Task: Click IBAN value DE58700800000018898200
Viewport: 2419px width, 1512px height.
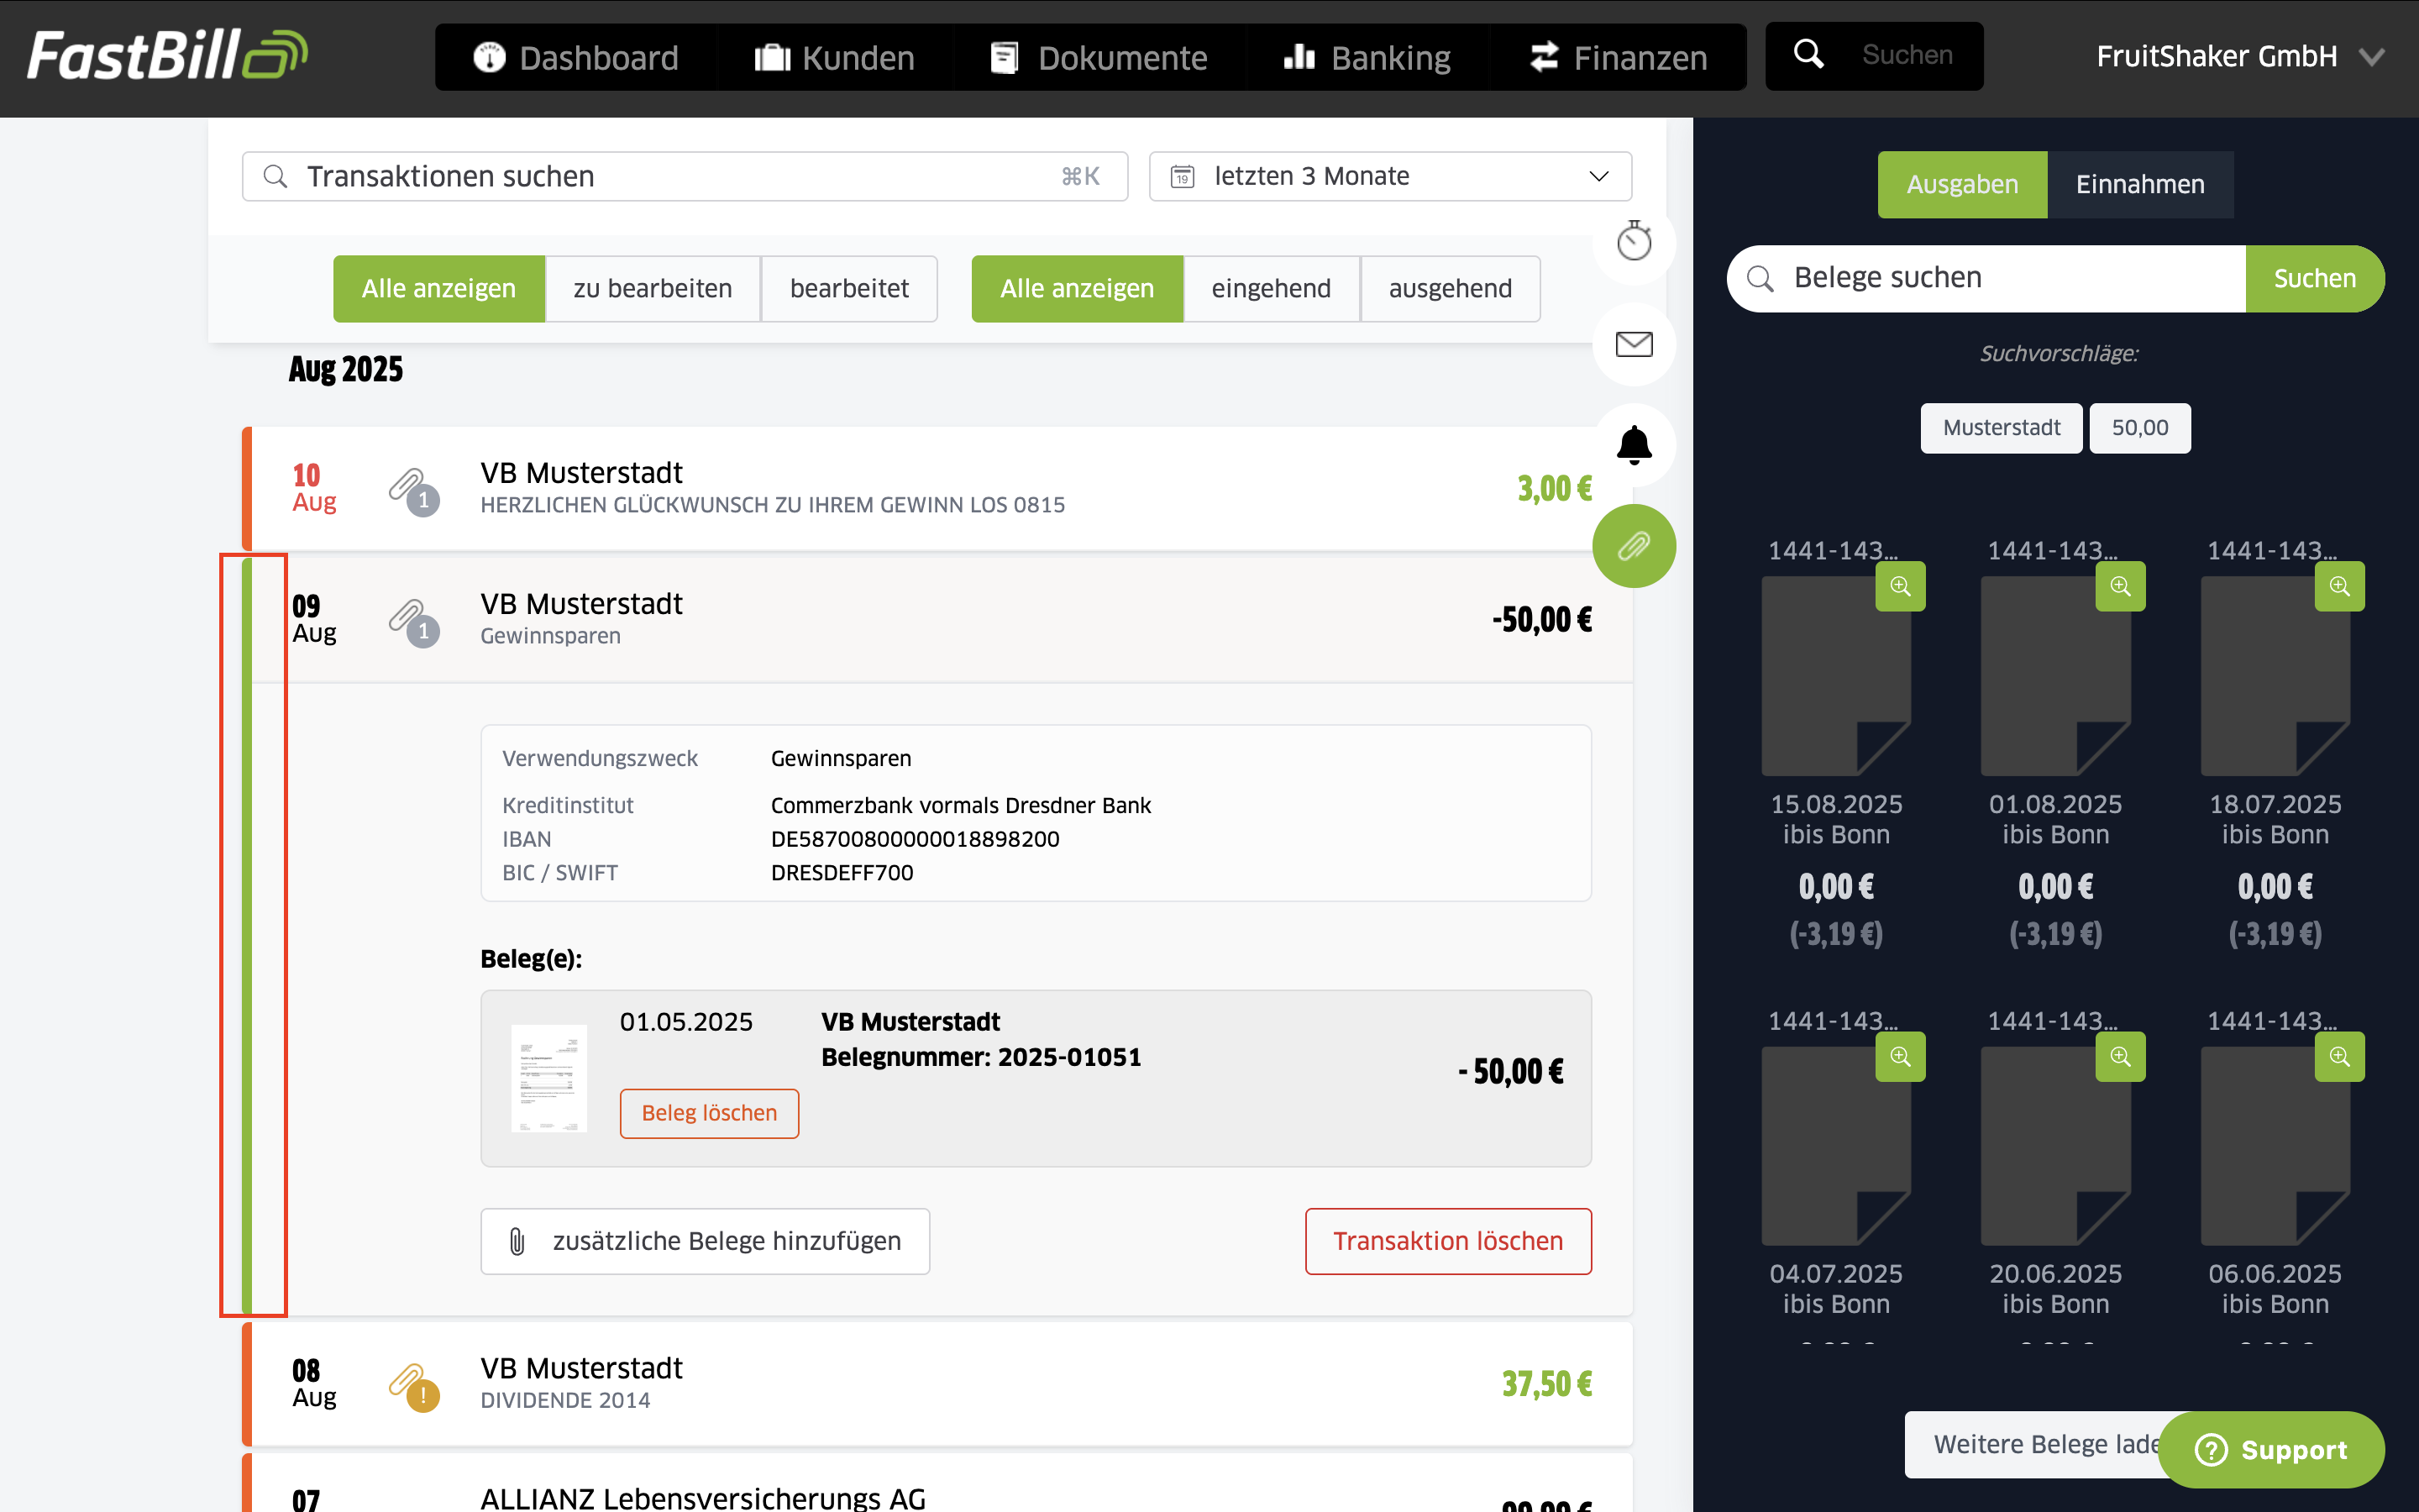Action: (x=915, y=839)
